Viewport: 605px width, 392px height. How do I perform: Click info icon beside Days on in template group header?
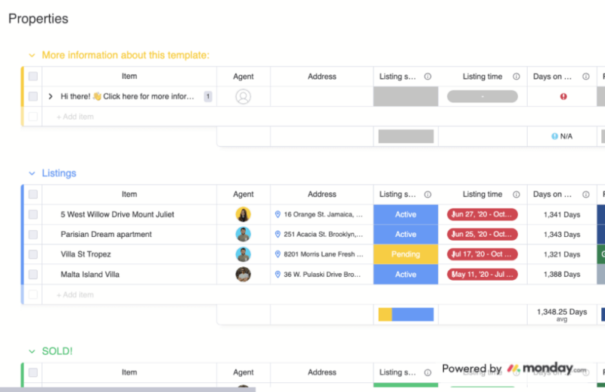coord(585,76)
